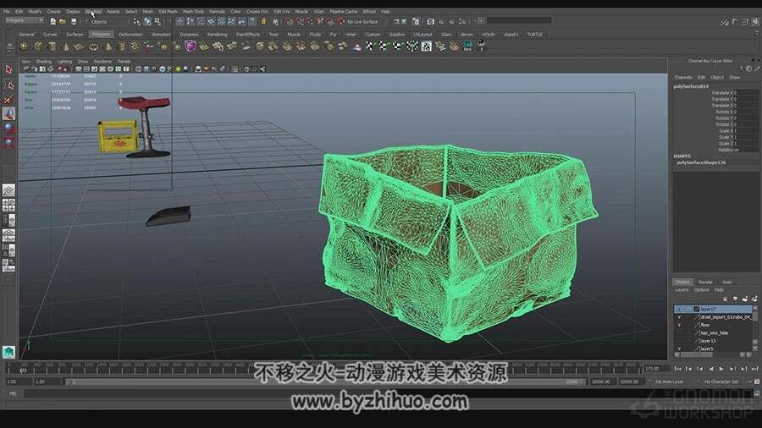This screenshot has height=428, width=762.
Task: Switch to the Rendering shelf tab
Action: coord(218,35)
